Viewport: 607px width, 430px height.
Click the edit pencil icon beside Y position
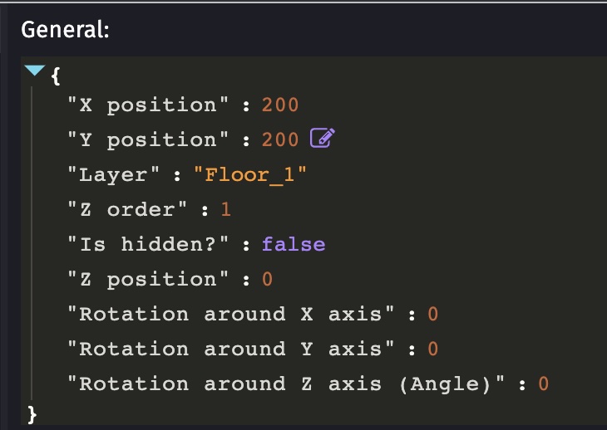pyautogui.click(x=323, y=138)
